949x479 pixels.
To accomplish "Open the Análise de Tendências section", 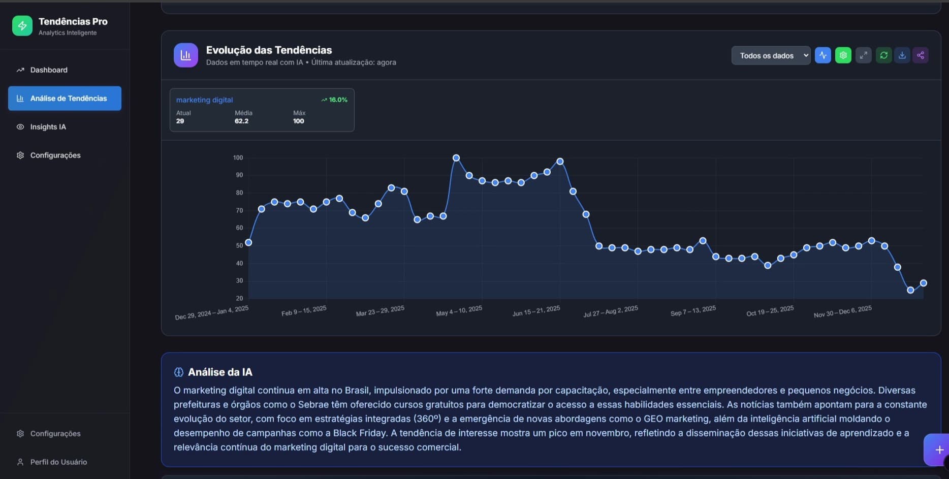I will pyautogui.click(x=65, y=98).
